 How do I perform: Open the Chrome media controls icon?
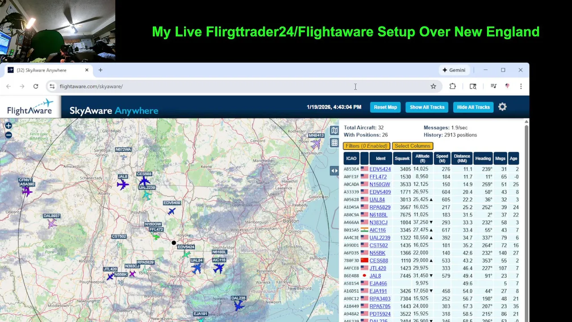click(x=493, y=86)
